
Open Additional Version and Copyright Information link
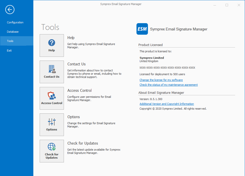pos(167,104)
